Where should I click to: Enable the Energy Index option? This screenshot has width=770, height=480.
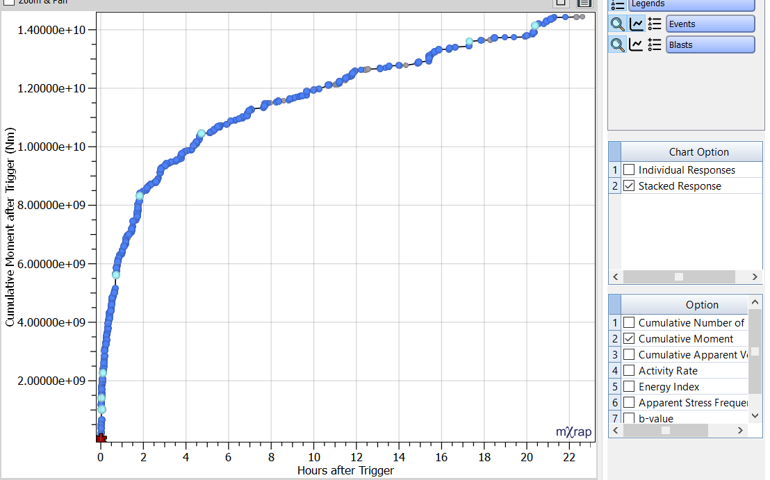pyautogui.click(x=629, y=387)
